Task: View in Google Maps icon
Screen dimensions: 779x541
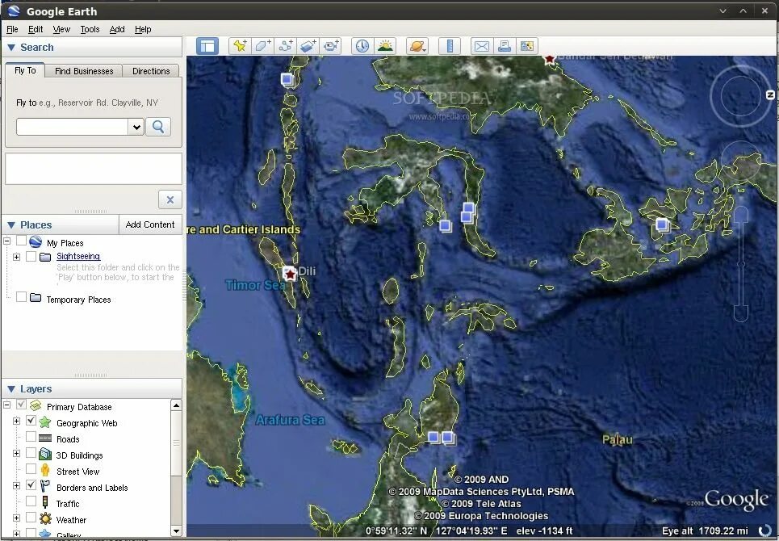Action: click(526, 46)
